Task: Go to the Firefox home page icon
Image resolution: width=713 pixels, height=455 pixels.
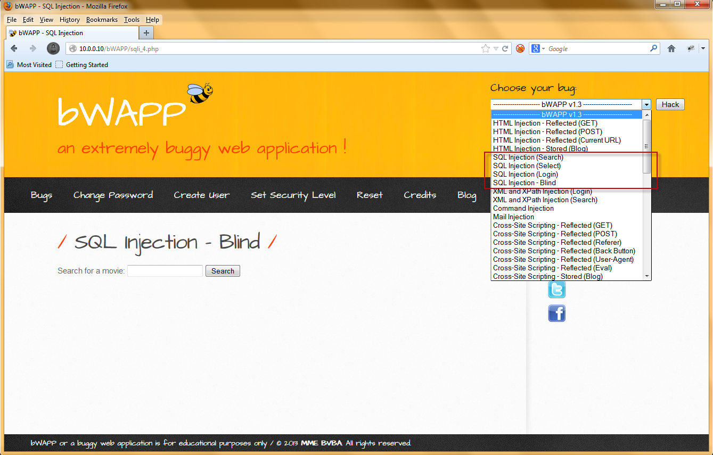Action: [671, 48]
